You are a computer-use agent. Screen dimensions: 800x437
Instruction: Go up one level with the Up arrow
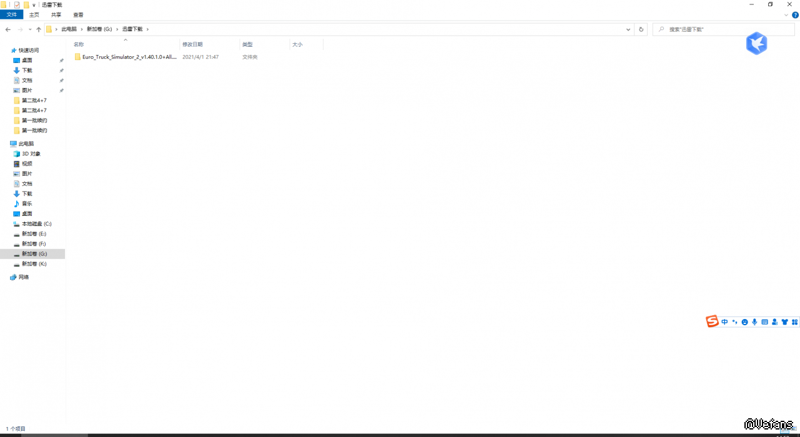coord(39,29)
